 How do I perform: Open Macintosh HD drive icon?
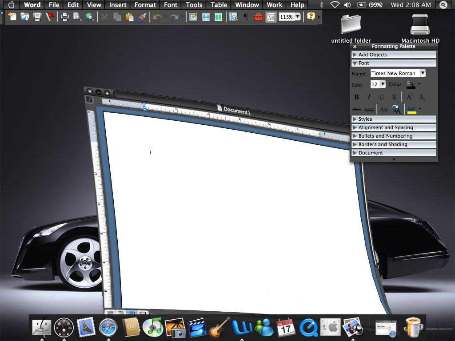click(420, 24)
